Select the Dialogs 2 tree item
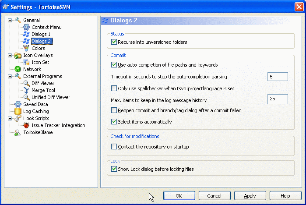Viewport: 306px width, 205px height. [42, 41]
